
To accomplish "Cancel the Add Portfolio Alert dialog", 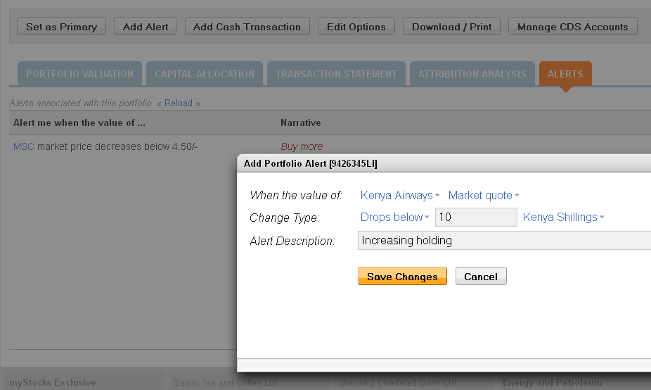I will pos(481,276).
